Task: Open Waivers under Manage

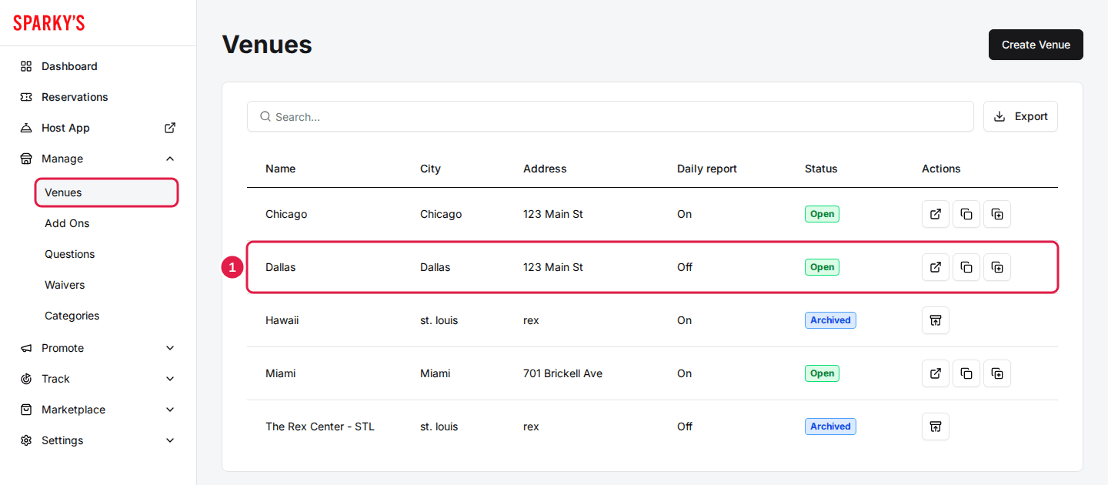Action: 65,285
